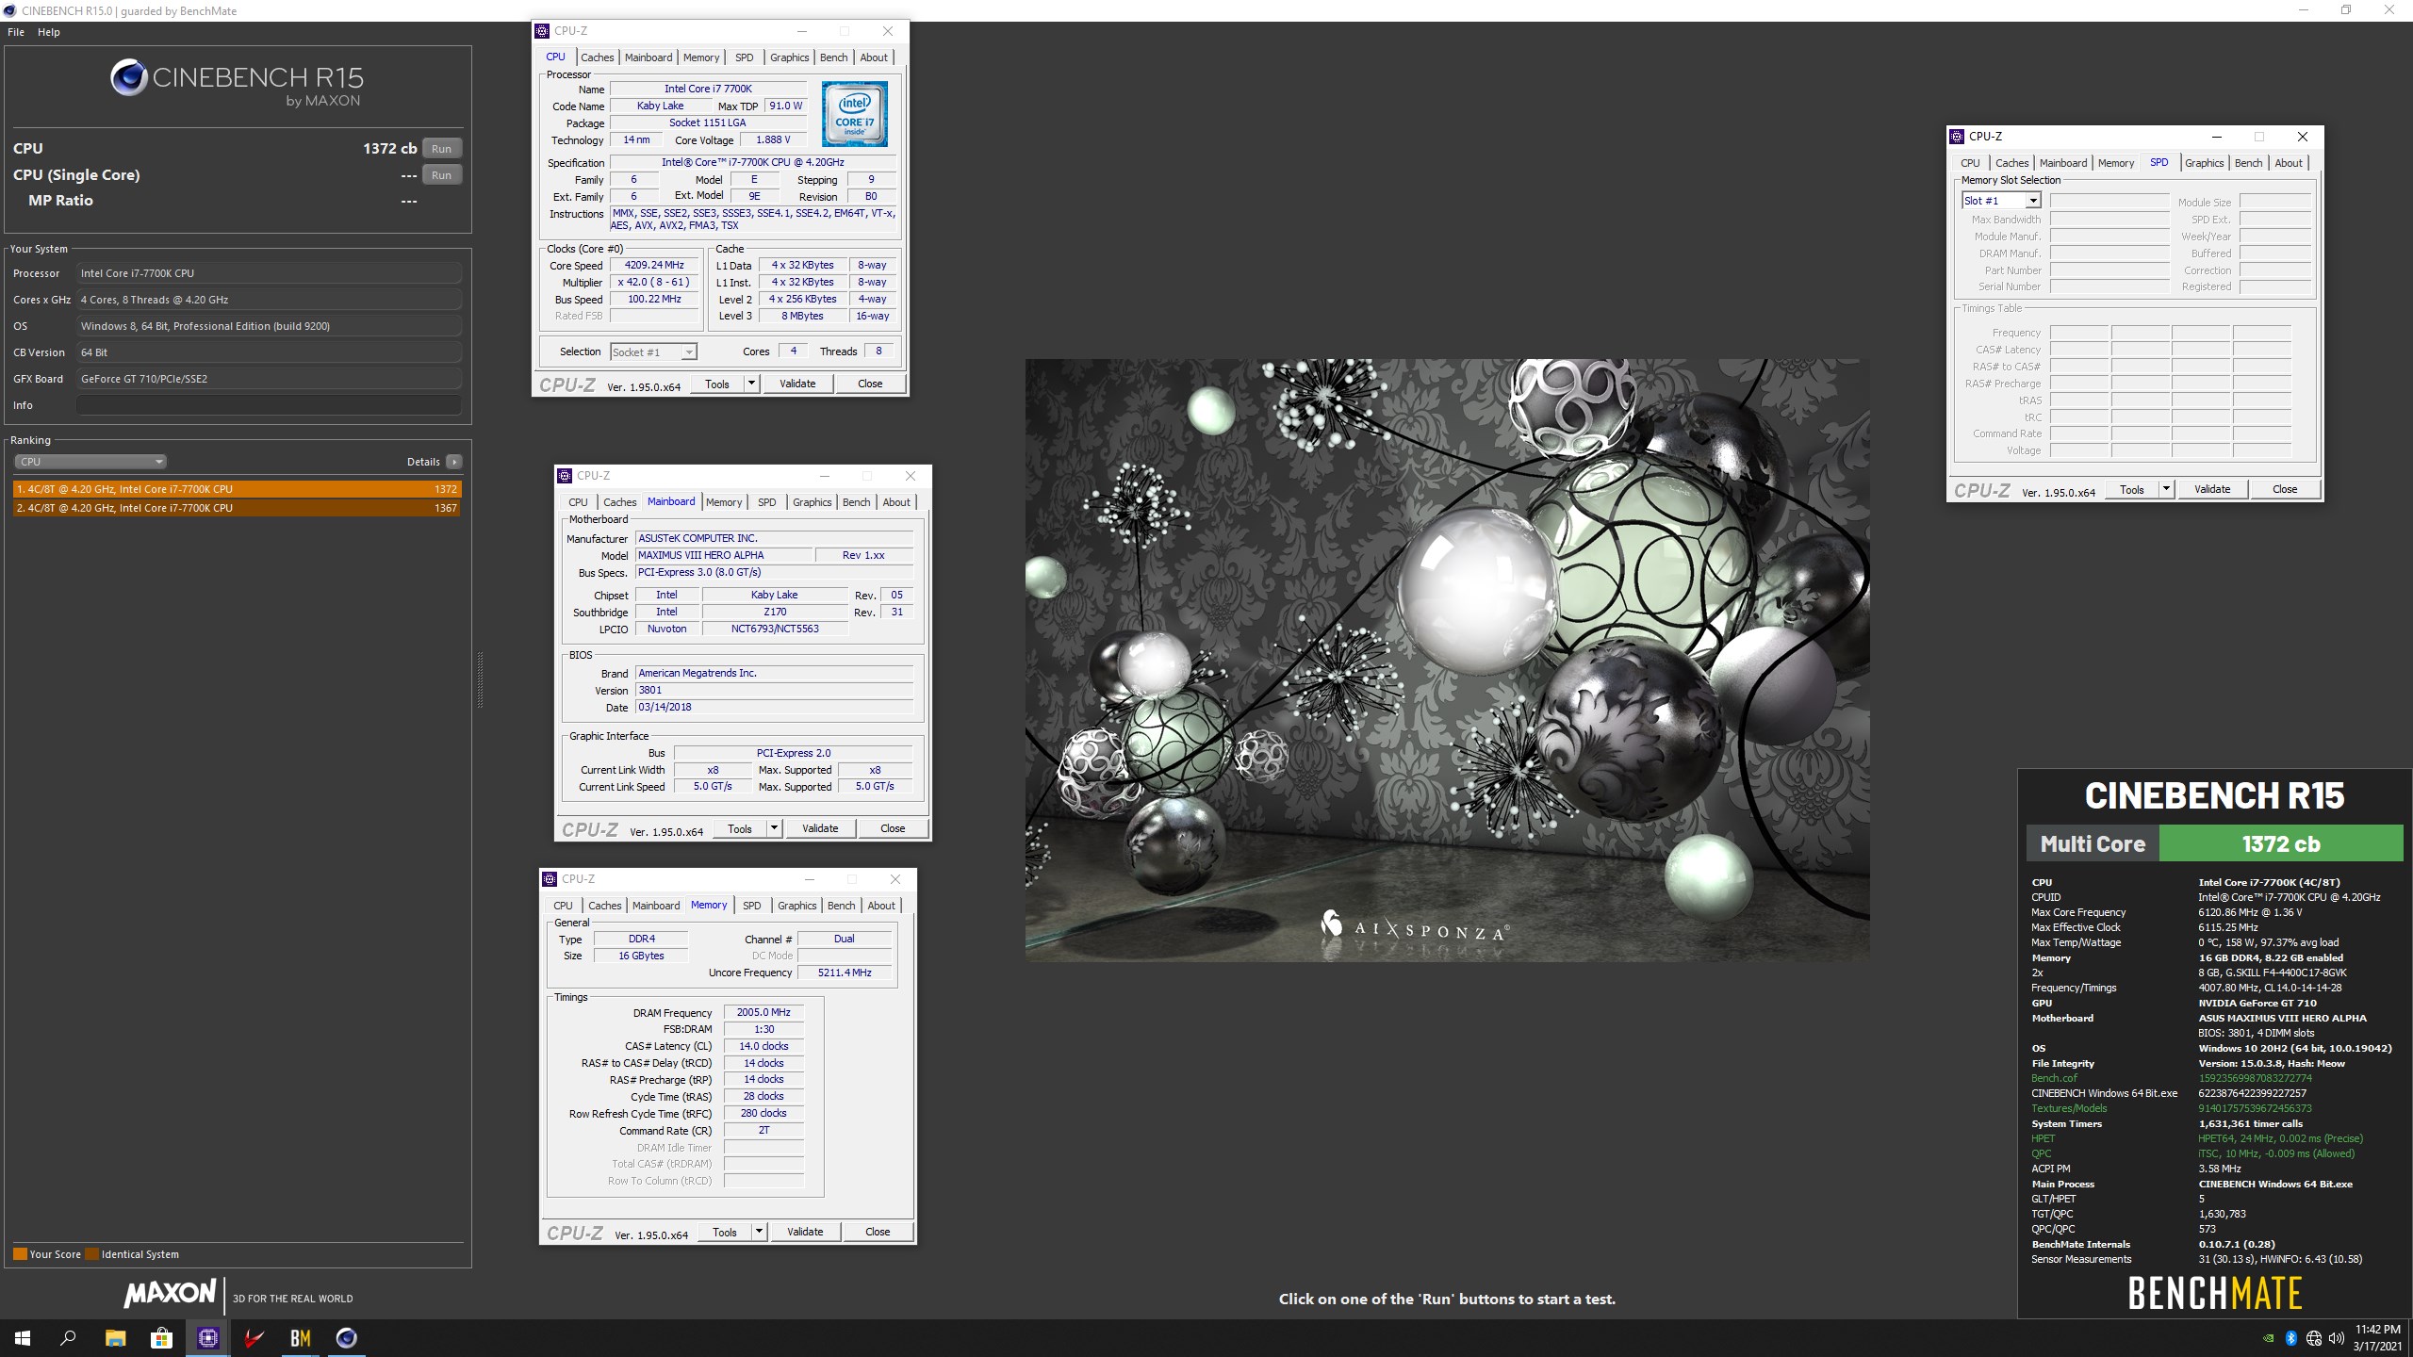The image size is (2413, 1357).
Task: Click the Identical System legend swatch
Action: [91, 1254]
